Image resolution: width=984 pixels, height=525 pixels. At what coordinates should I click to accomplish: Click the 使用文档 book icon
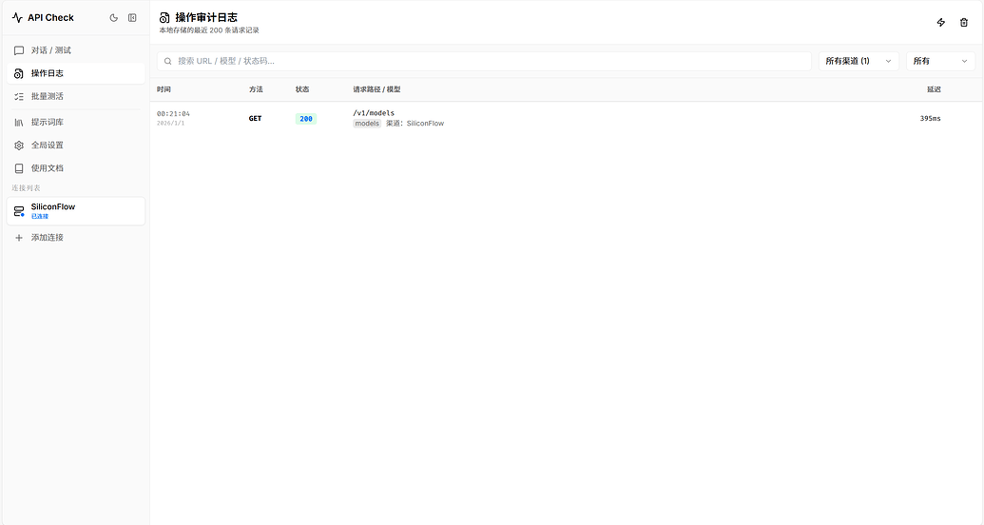[x=19, y=168]
